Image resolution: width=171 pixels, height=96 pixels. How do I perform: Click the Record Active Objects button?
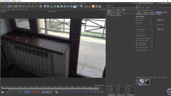[x=34, y=92]
